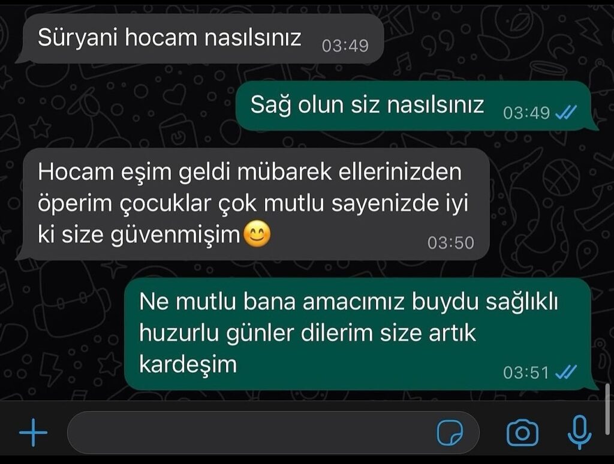
Task: Click the word 'güvenmişim' in received message
Action: tap(175, 236)
